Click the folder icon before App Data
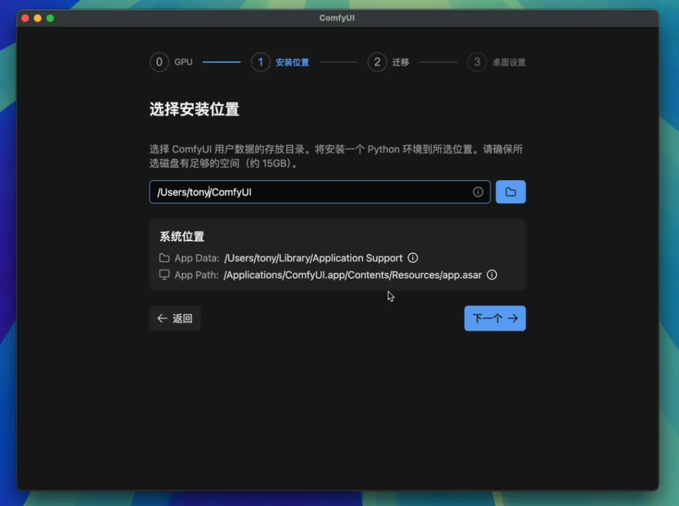 tap(164, 258)
